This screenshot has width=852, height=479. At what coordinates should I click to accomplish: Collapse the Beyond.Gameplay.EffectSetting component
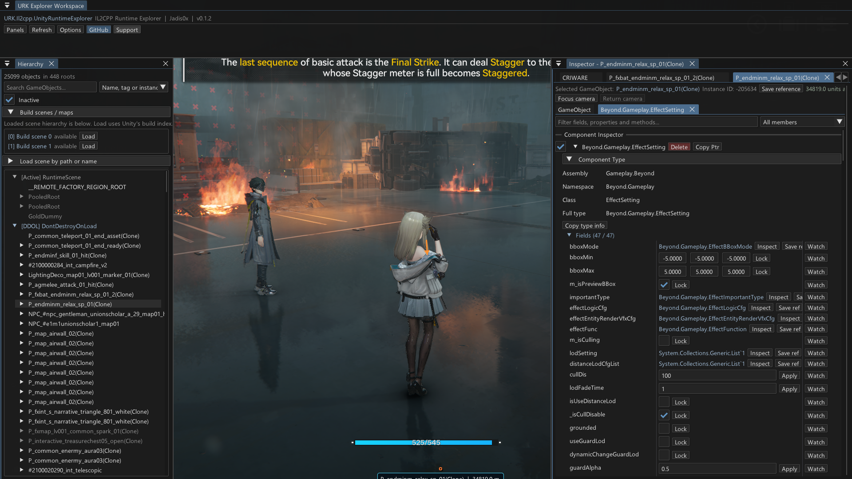click(575, 146)
